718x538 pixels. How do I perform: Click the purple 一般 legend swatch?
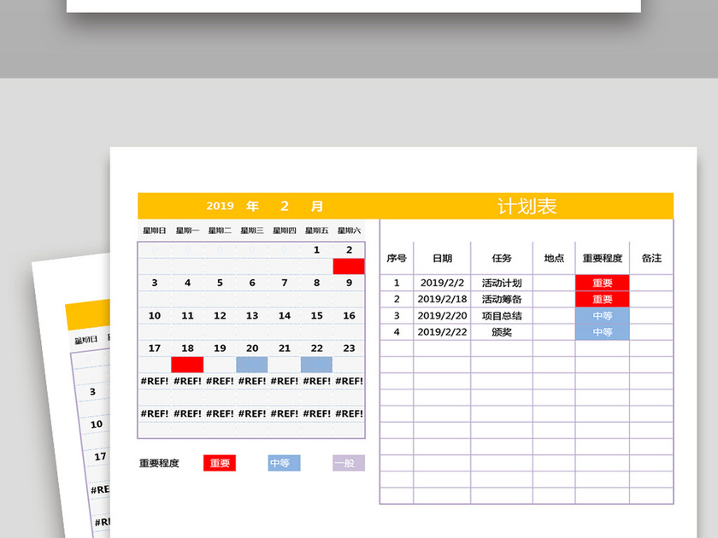tap(347, 462)
